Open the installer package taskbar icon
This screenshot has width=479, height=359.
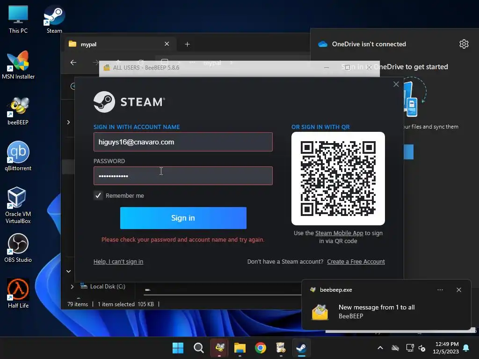[281, 348]
